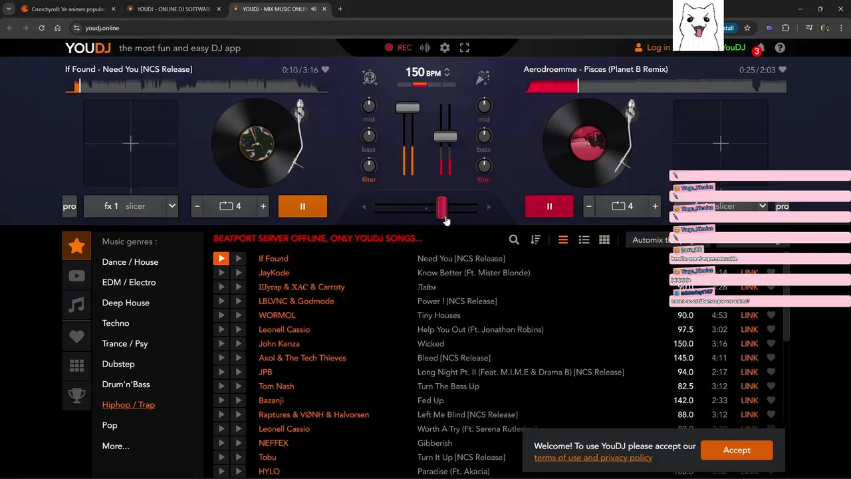Viewport: 851px width, 479px height.
Task: Click the left deck disco-ball effect icon
Action: point(370,77)
